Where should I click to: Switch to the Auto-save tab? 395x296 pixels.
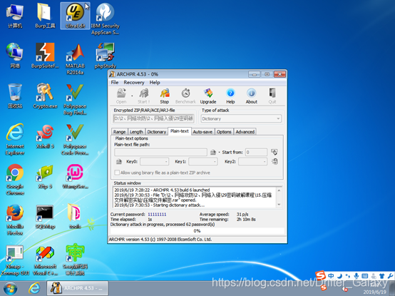tap(202, 132)
